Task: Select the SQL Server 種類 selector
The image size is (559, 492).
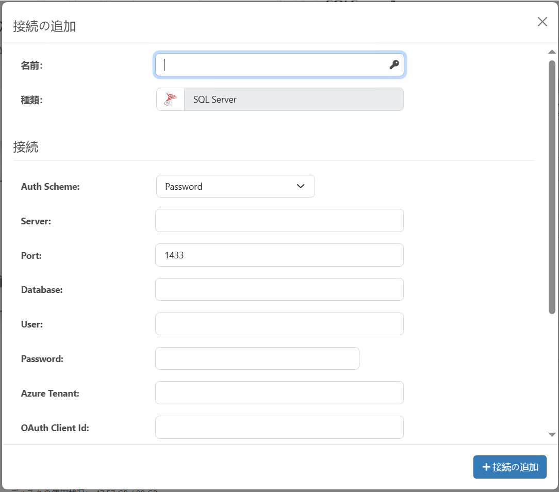Action: 280,99
